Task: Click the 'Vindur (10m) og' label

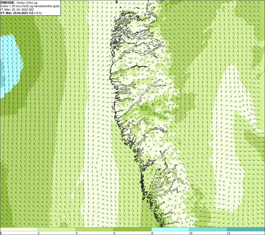Action: 27,3
